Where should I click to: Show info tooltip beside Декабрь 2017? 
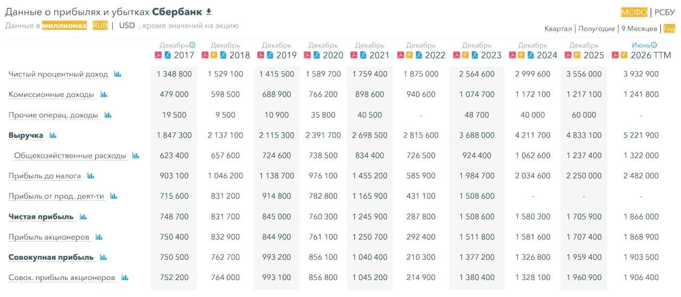pyautogui.click(x=193, y=45)
